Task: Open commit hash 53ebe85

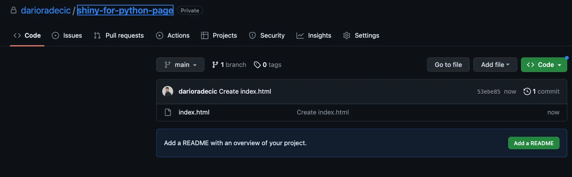Action: point(488,91)
